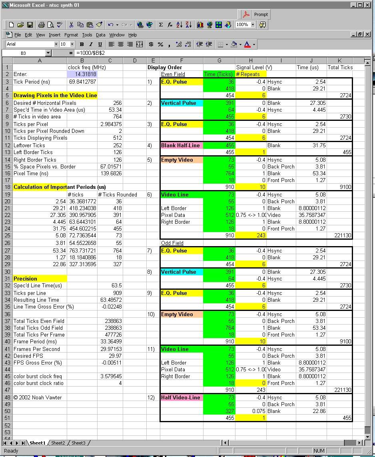
Task: Click the Currency Style dollar button
Action: [151, 44]
